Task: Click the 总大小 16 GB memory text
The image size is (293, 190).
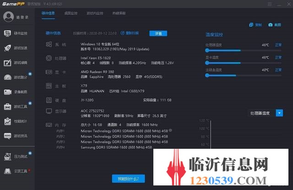Action: click(x=92, y=125)
